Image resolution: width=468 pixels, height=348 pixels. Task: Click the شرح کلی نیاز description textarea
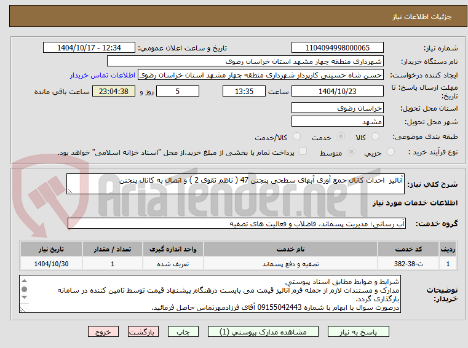pos(236,184)
